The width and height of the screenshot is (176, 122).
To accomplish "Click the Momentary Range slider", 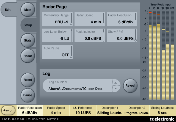I will coord(71,19).
